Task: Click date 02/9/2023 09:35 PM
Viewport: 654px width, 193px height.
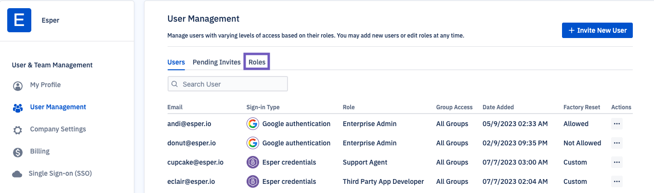Action: pos(515,143)
